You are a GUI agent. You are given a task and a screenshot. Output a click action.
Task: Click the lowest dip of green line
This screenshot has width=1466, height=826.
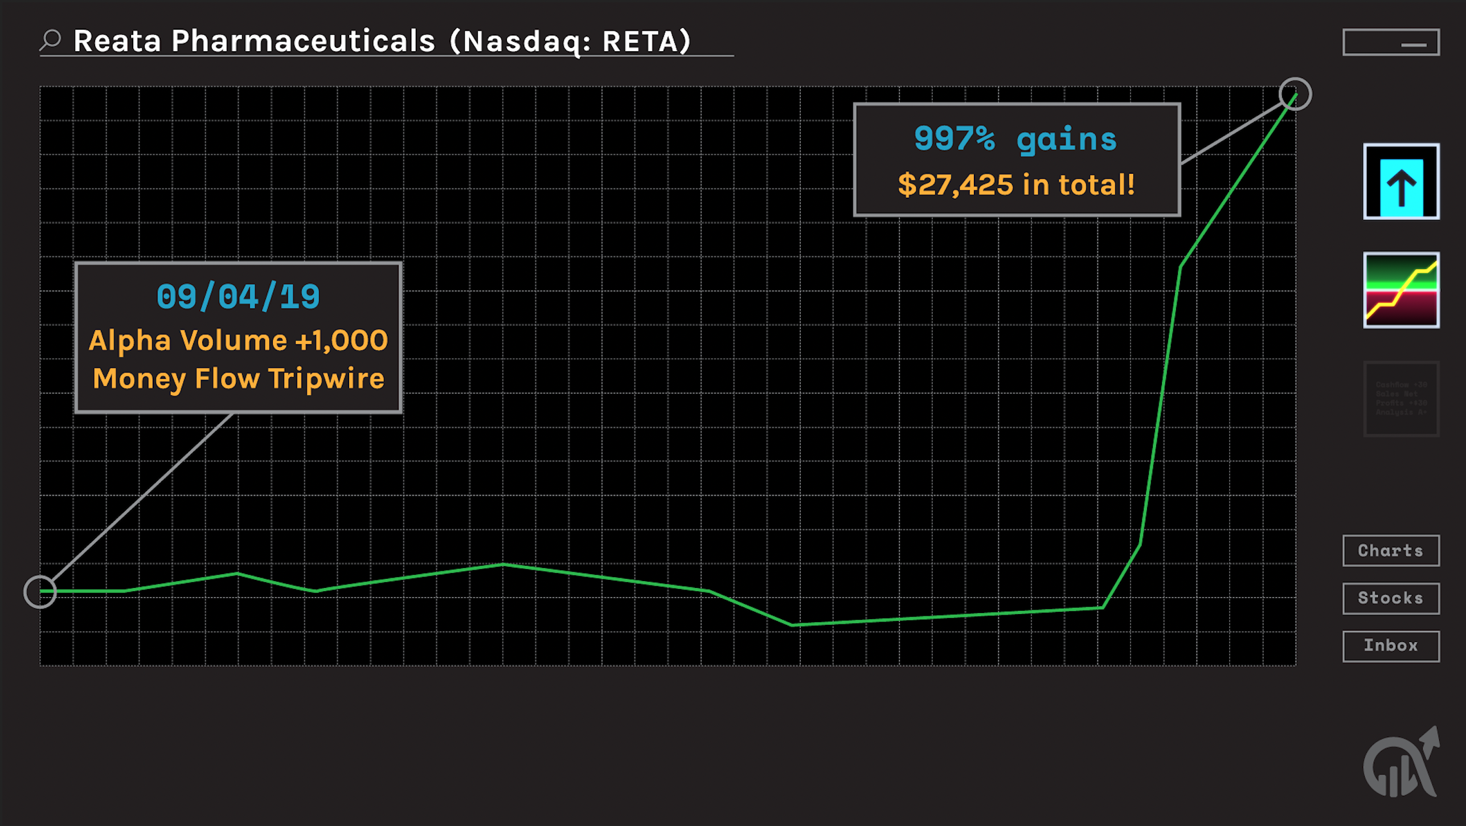click(792, 625)
